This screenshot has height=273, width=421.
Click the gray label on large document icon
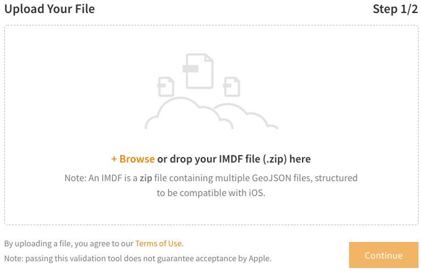(190, 68)
